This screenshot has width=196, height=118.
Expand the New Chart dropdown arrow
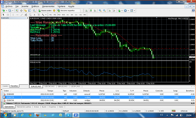tap(6, 11)
